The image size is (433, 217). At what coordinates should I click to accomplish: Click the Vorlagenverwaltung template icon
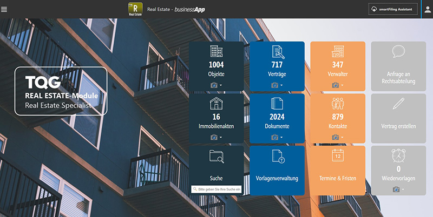pos(278,157)
